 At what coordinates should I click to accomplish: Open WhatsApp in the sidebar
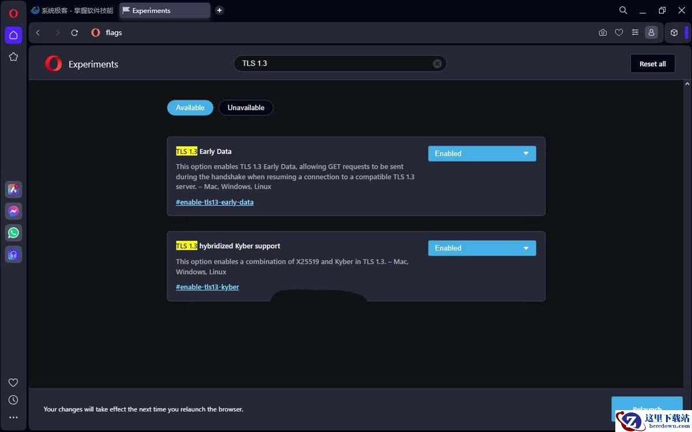click(13, 233)
